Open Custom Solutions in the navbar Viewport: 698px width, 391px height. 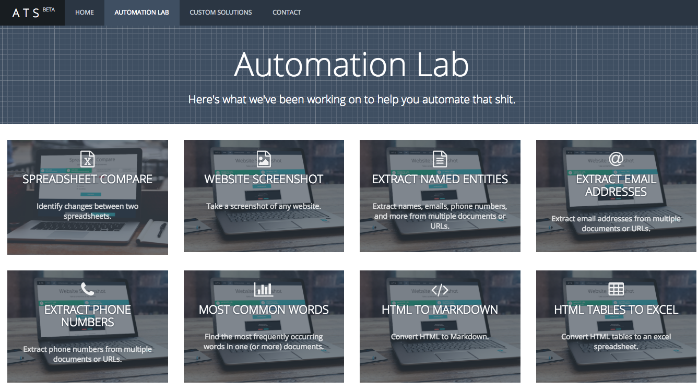point(221,13)
